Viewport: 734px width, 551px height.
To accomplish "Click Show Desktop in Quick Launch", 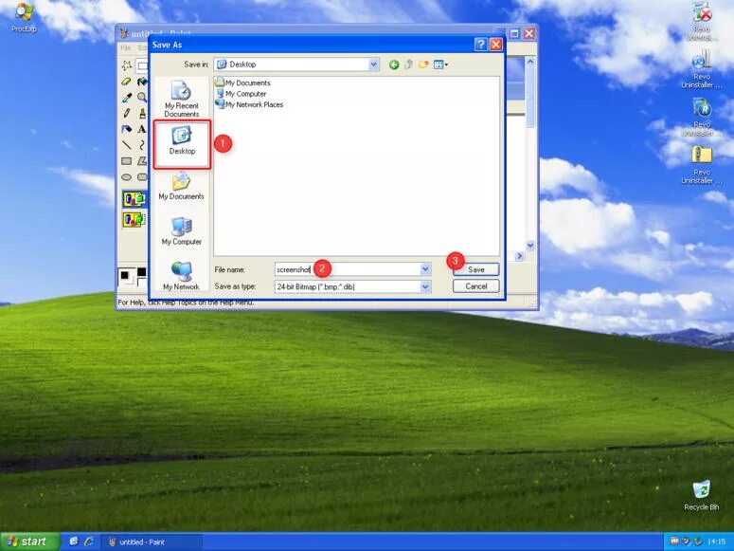I will click(74, 542).
